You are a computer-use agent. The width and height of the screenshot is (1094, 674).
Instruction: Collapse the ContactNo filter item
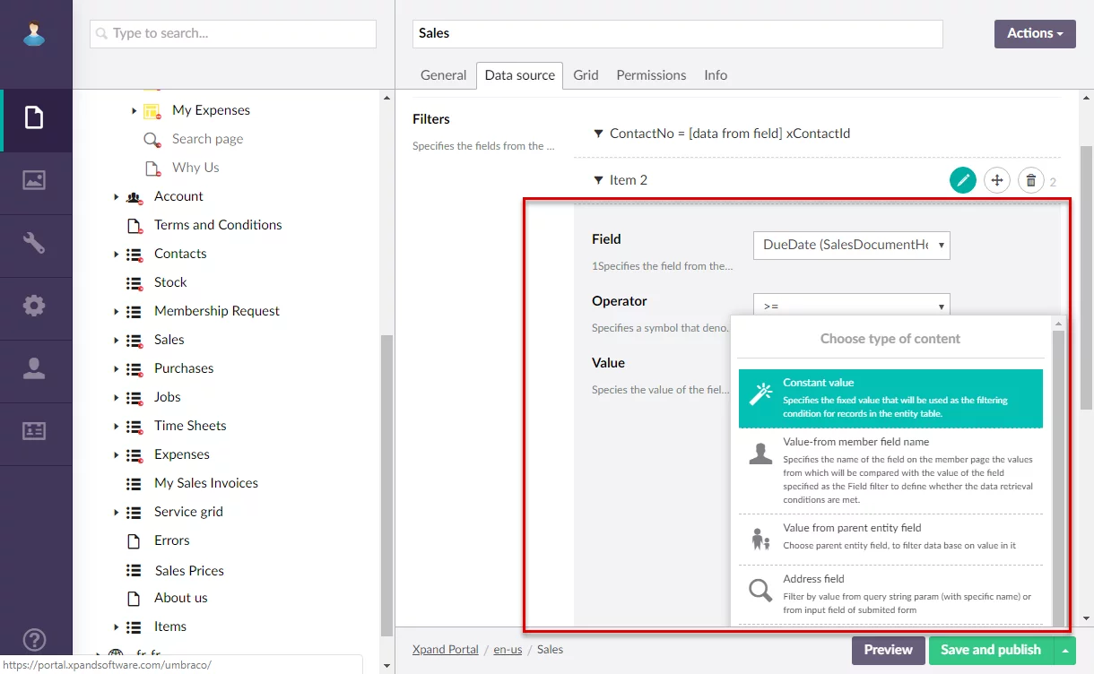pos(598,134)
